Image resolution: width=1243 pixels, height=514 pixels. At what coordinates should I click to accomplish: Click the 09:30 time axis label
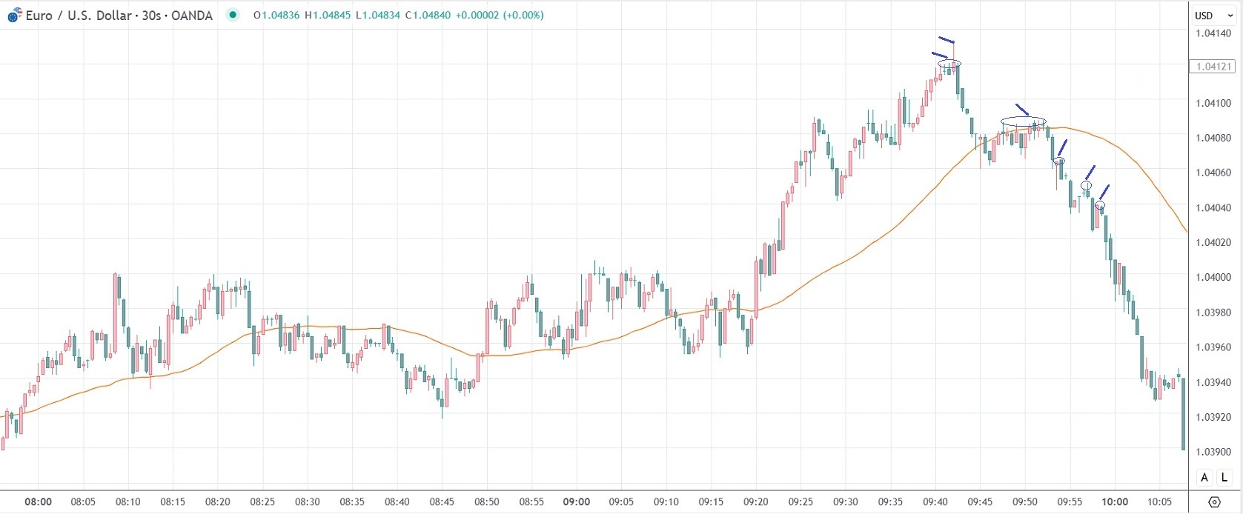point(846,501)
